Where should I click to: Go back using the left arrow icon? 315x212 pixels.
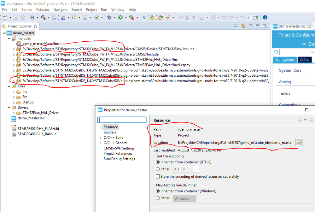(231, 17)
